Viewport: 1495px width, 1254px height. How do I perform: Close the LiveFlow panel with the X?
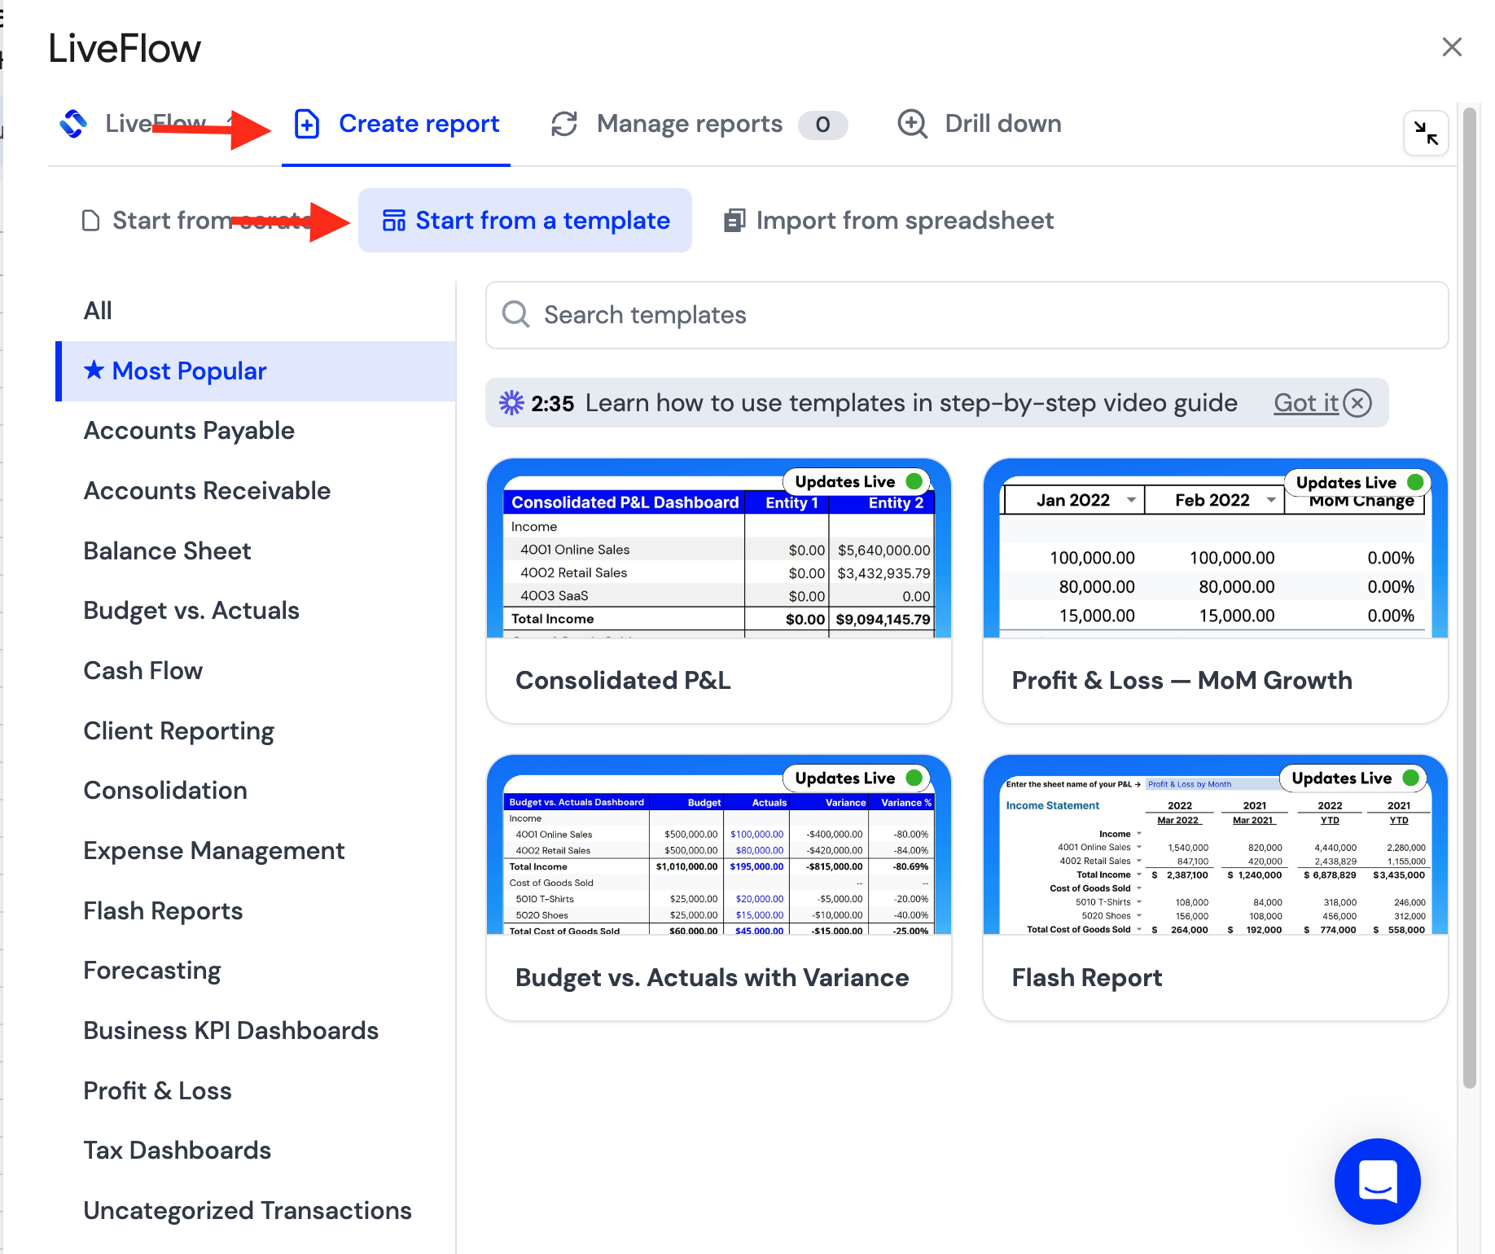pos(1452,47)
